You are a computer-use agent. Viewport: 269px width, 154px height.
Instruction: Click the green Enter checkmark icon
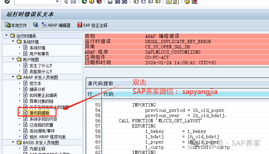(x=7, y=2)
